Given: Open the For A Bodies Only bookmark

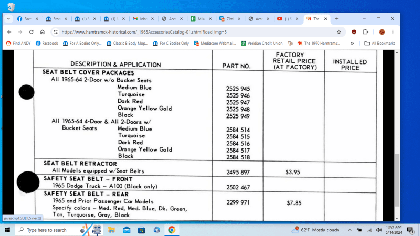Looking at the screenshot, I should click(x=82, y=44).
